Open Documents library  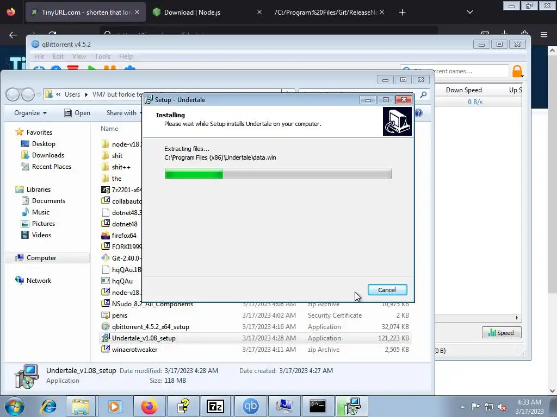click(x=48, y=201)
